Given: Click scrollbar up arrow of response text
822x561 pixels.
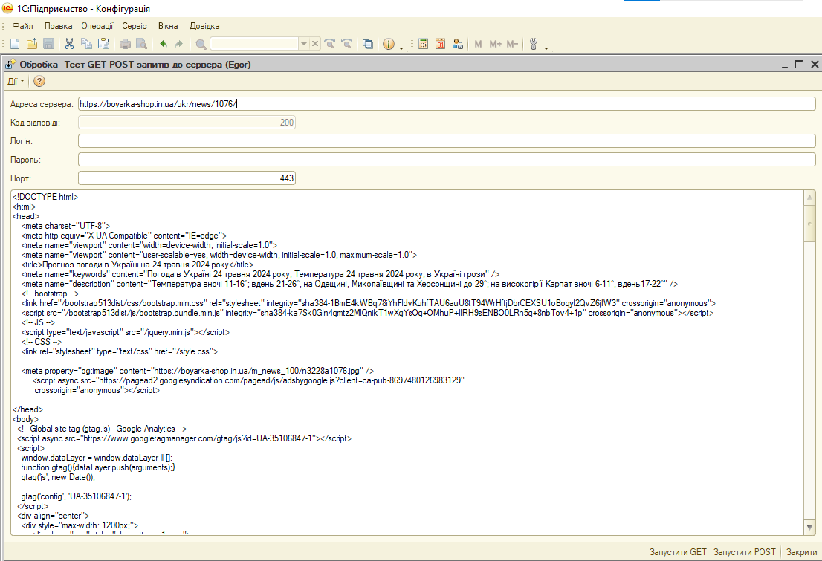Looking at the screenshot, I should 809,197.
